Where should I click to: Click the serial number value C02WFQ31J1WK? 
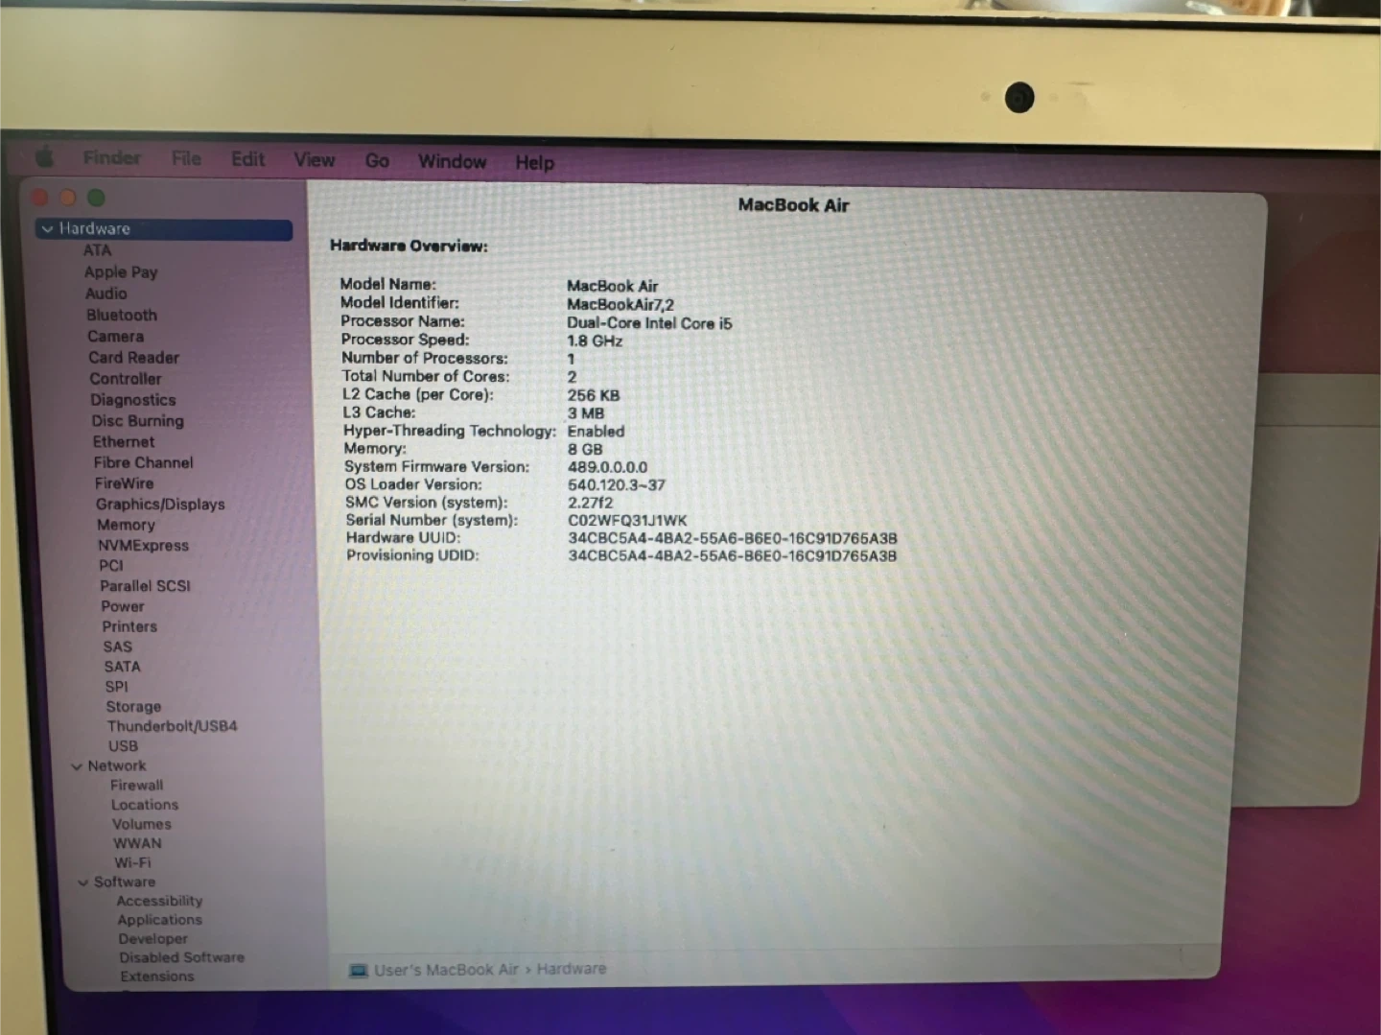point(627,521)
